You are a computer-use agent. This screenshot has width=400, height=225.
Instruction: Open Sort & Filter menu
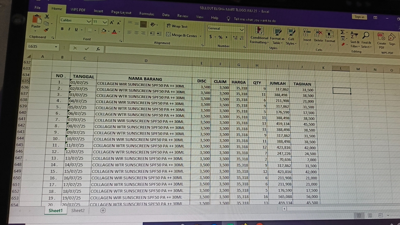coord(354,40)
